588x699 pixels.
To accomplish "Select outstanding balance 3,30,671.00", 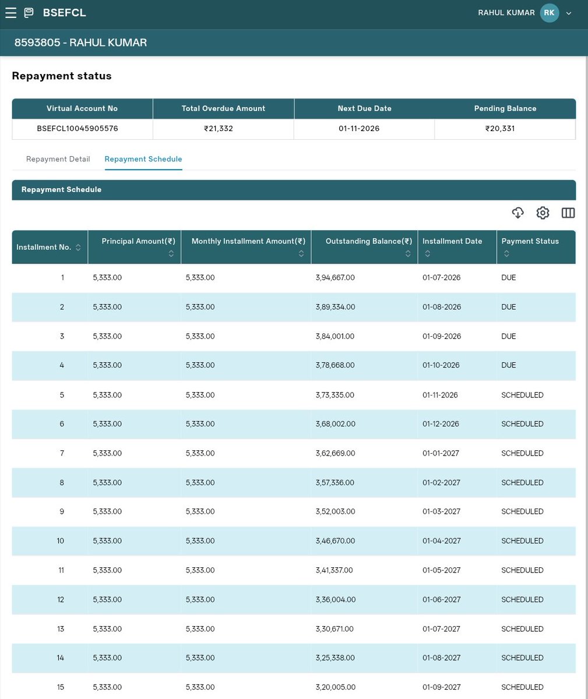I will pyautogui.click(x=335, y=629).
